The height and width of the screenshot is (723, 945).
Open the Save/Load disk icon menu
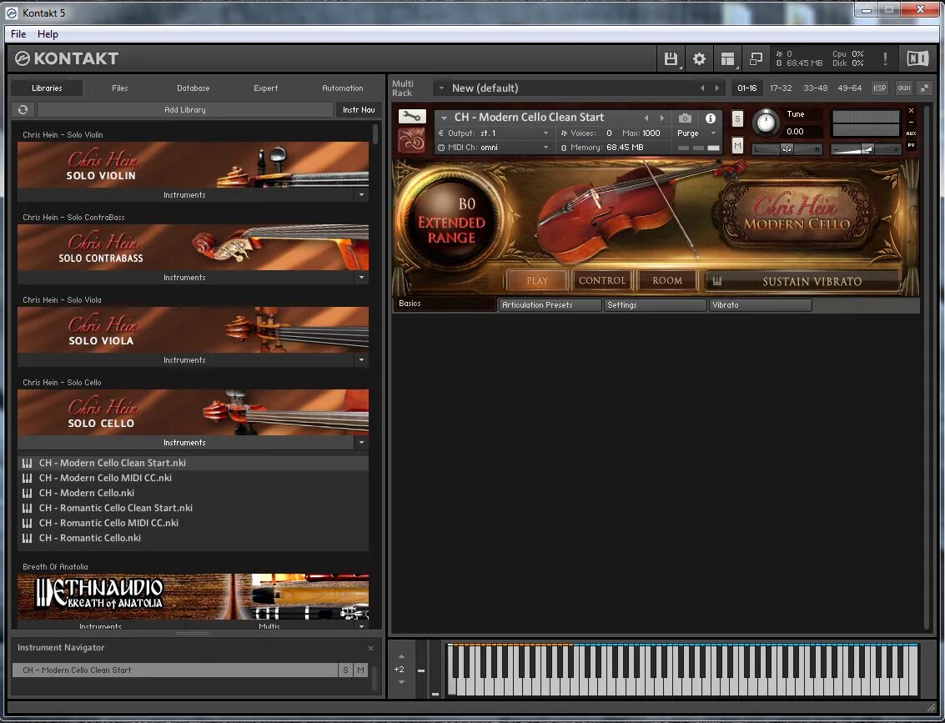[x=671, y=59]
